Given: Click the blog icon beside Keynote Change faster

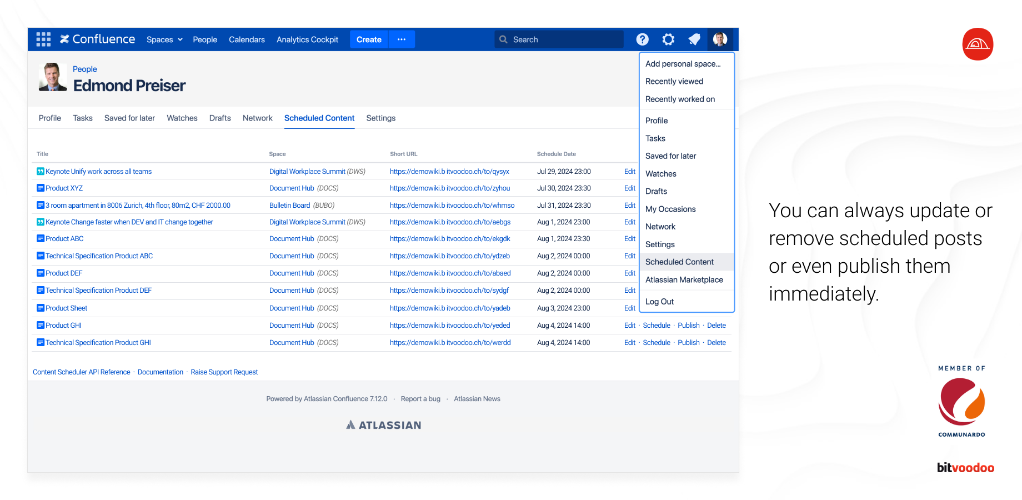Looking at the screenshot, I should point(41,222).
